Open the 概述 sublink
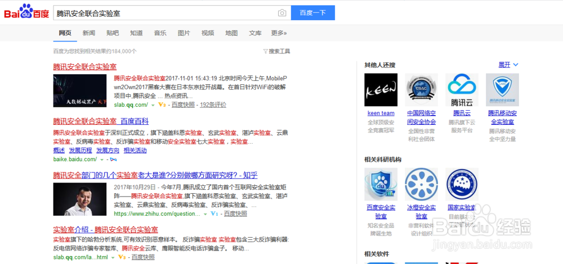 point(59,150)
